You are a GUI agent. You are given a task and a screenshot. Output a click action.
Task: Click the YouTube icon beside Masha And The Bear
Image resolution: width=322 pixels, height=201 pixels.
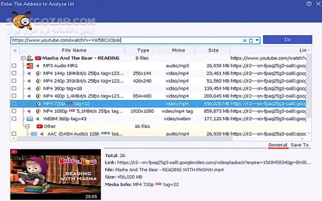coord(38,58)
